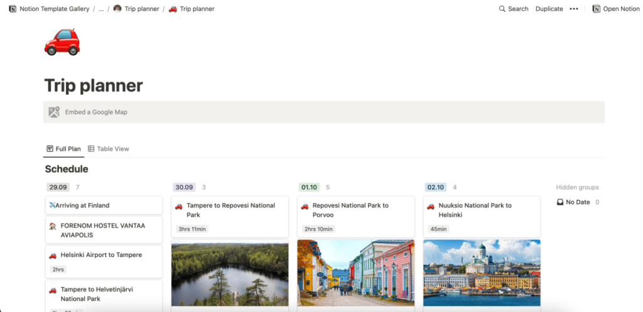Click the house icon on Forenom Hostel card
Screen dimensions: 643x312
click(x=53, y=226)
